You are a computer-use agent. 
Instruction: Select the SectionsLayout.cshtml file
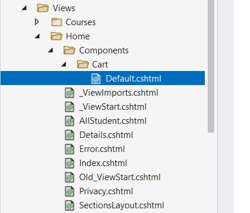click(121, 205)
